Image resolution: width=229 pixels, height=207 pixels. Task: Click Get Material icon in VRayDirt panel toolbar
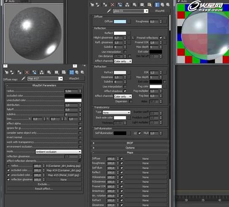click(x=6, y=72)
